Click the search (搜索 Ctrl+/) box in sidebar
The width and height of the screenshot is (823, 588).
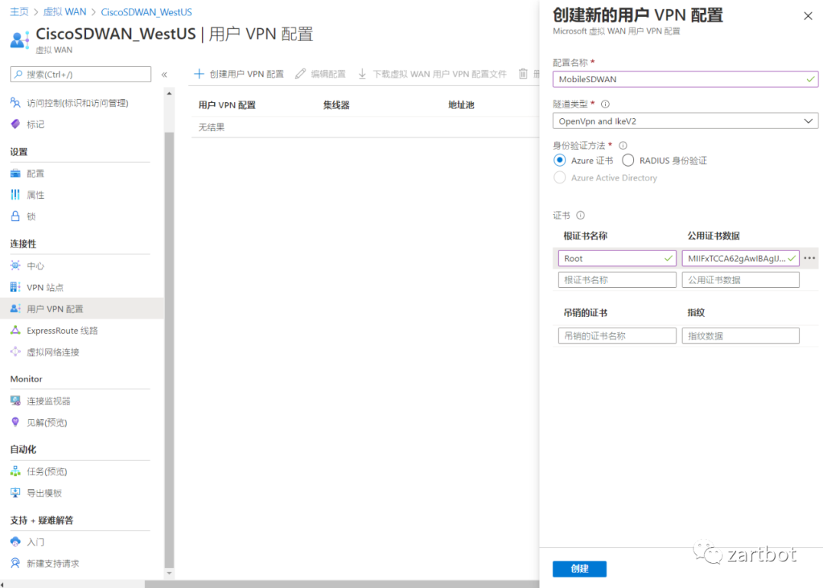[80, 74]
